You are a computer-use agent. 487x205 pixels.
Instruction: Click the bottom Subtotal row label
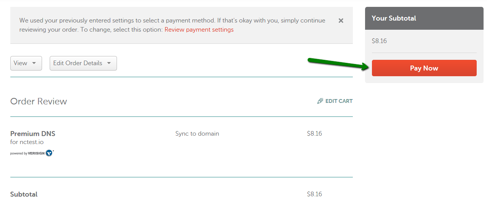pyautogui.click(x=24, y=194)
